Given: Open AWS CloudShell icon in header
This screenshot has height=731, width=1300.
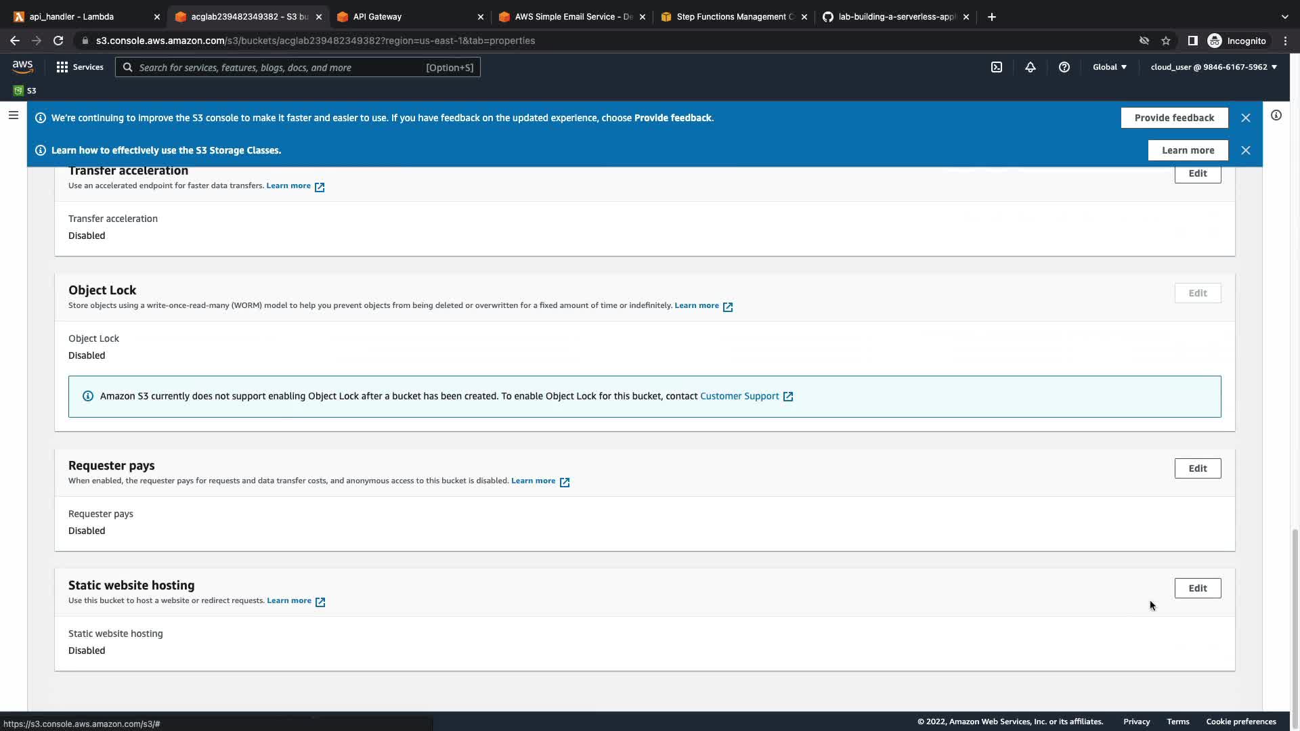Looking at the screenshot, I should [x=997, y=67].
